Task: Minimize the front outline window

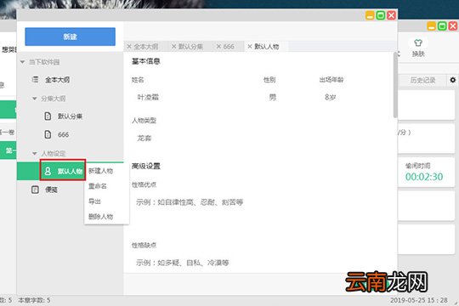Action: click(x=370, y=15)
